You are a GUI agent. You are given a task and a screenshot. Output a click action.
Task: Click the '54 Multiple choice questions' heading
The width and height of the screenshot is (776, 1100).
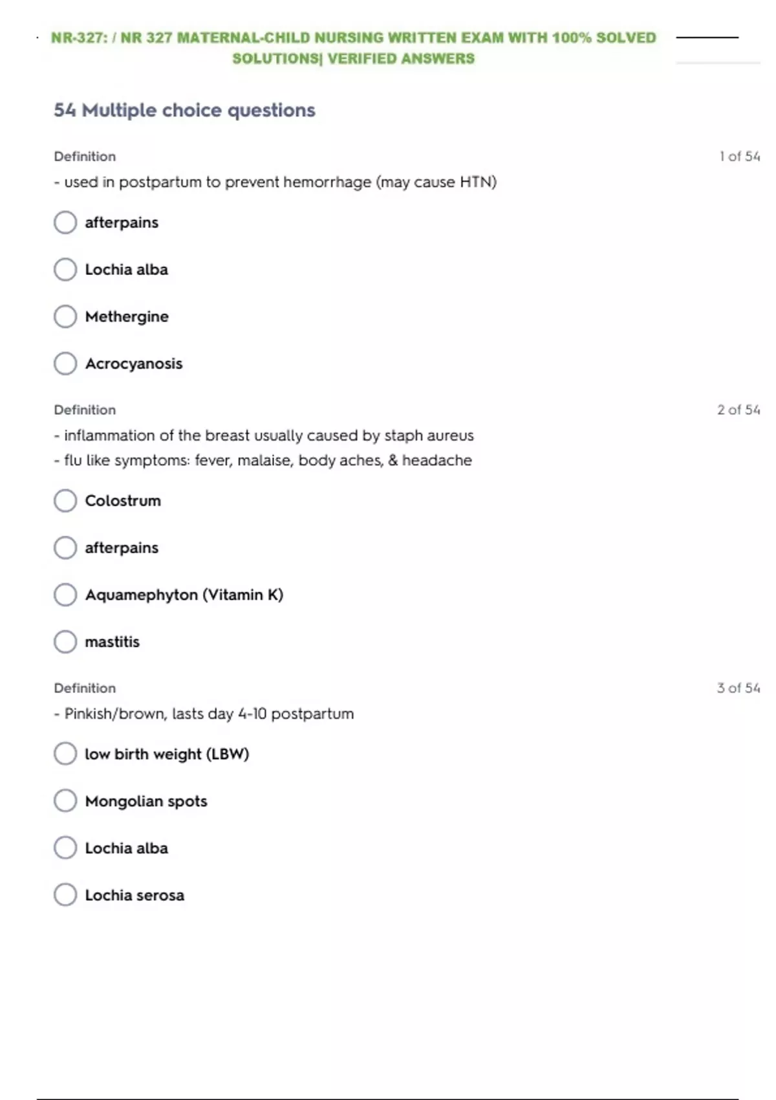[x=184, y=110]
